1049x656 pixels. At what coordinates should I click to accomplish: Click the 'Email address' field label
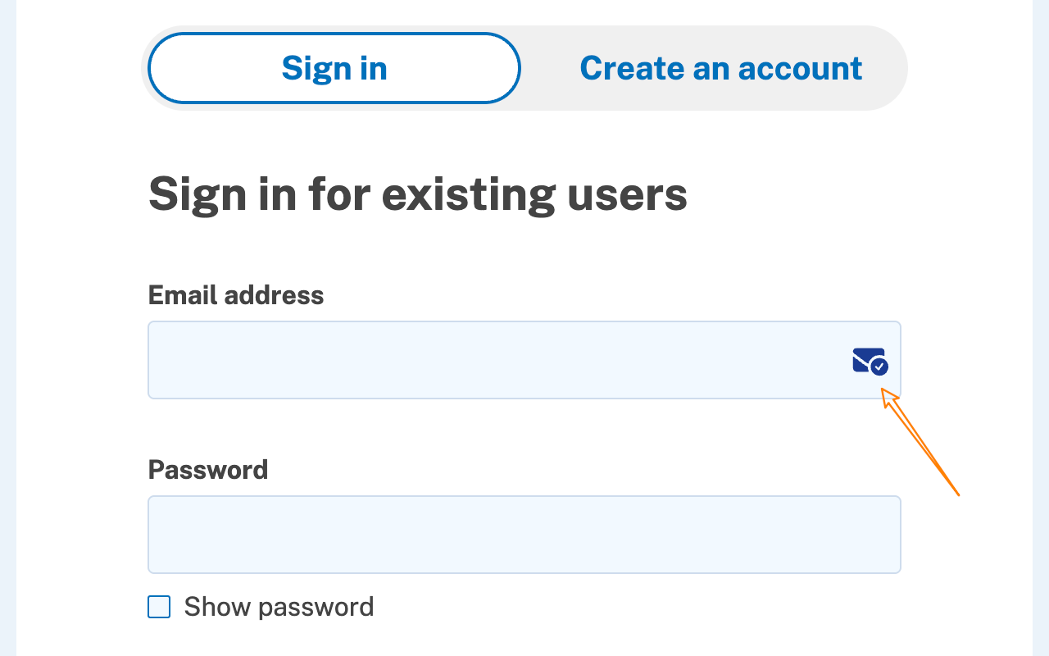[236, 295]
